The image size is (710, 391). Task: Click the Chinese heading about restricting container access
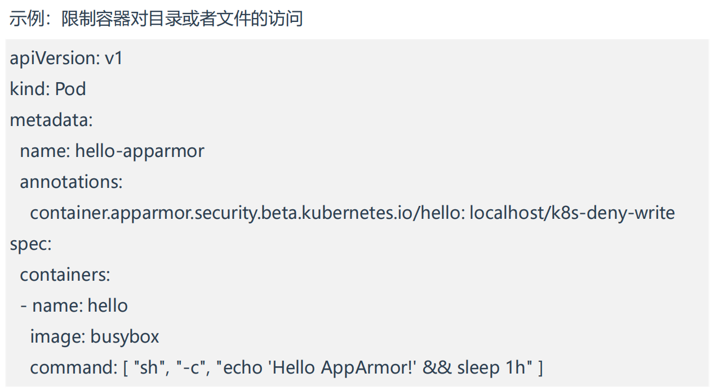tap(156, 19)
